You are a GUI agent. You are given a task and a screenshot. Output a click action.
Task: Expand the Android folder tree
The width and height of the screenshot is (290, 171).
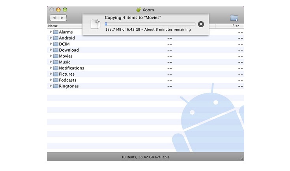[x=51, y=38]
